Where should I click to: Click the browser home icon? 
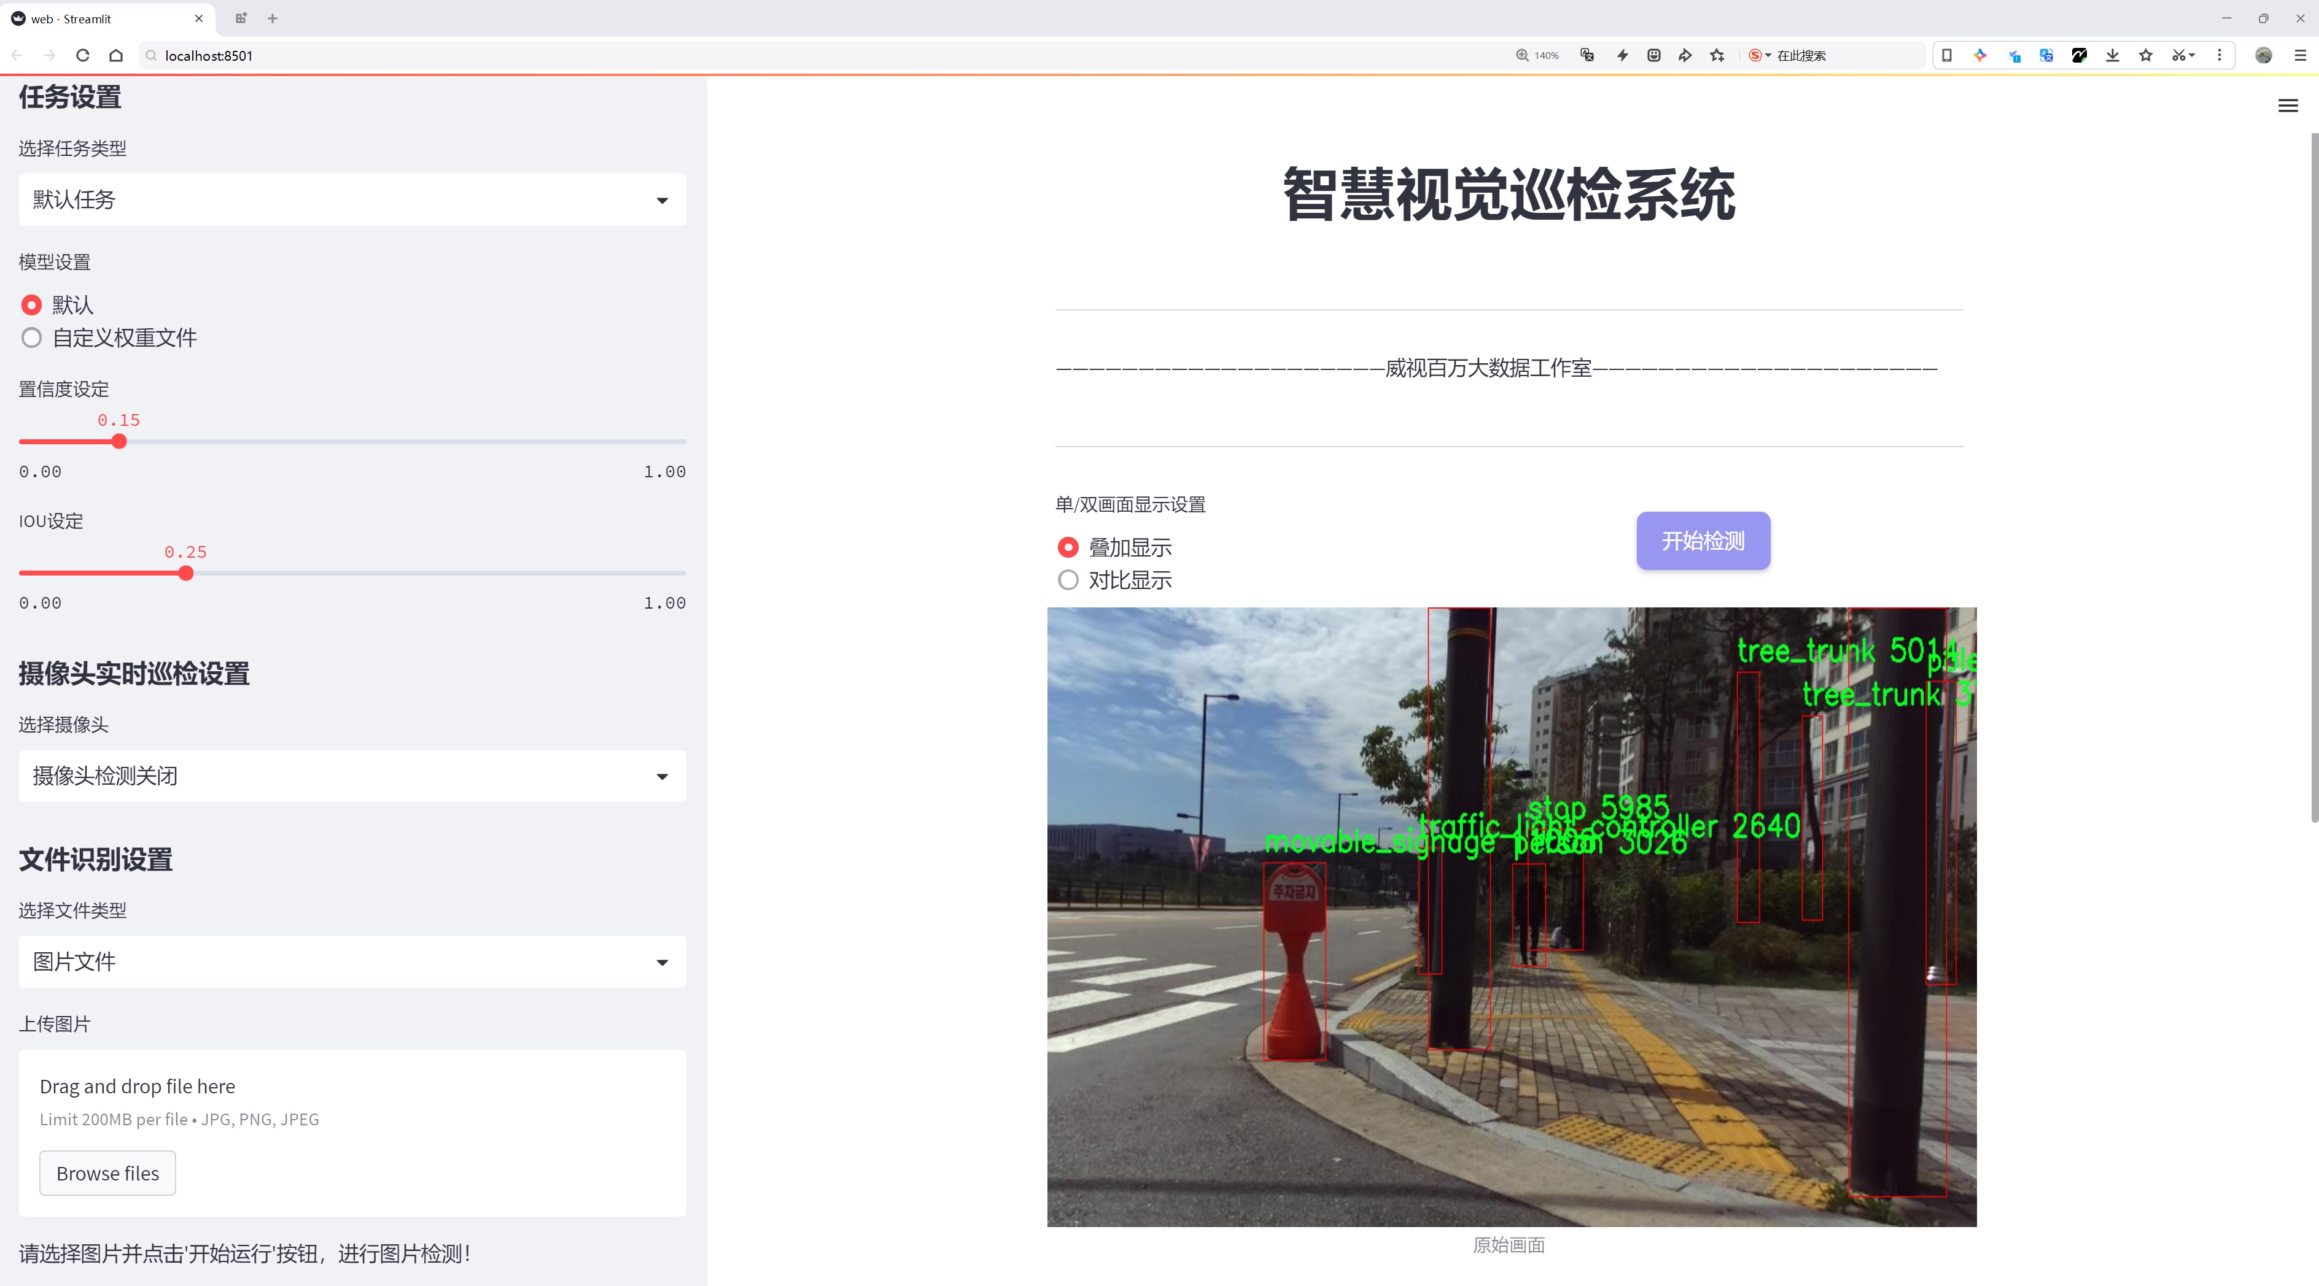coord(116,56)
